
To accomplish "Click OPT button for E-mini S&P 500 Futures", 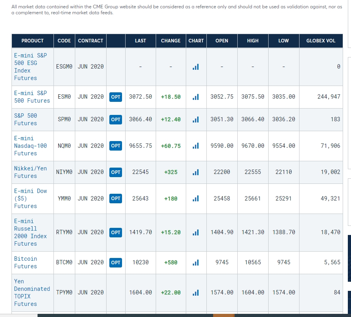I will point(116,97).
